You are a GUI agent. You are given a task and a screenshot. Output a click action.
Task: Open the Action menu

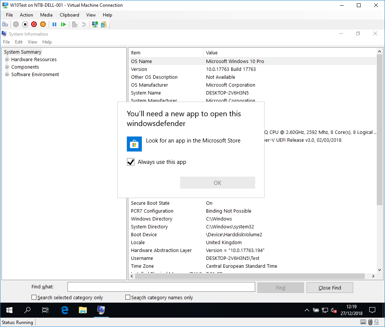tap(26, 15)
